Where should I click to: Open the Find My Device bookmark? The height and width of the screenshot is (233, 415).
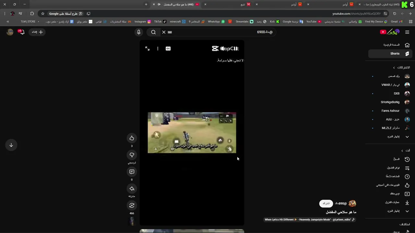tap(376, 22)
